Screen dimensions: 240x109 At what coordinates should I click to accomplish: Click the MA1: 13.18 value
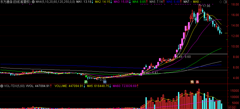(84, 2)
